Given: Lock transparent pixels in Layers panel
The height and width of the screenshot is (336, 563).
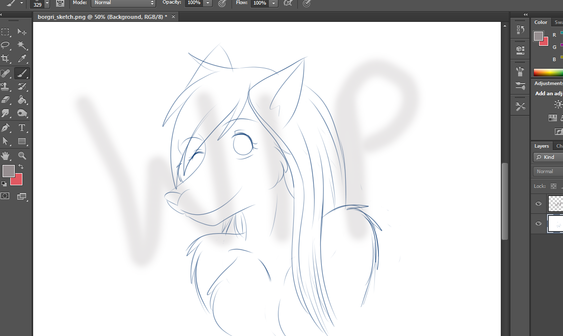Looking at the screenshot, I should pyautogui.click(x=553, y=186).
